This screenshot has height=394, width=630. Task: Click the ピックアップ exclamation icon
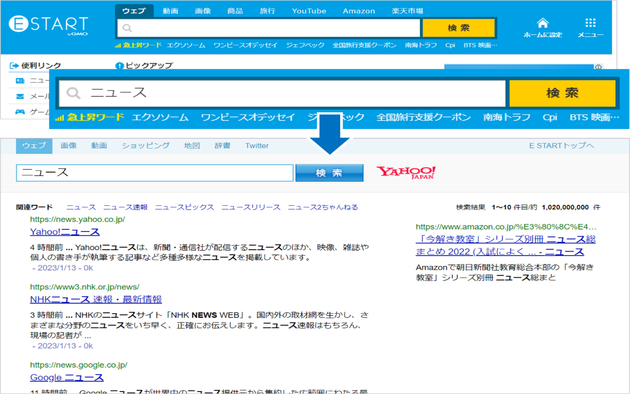pyautogui.click(x=119, y=66)
